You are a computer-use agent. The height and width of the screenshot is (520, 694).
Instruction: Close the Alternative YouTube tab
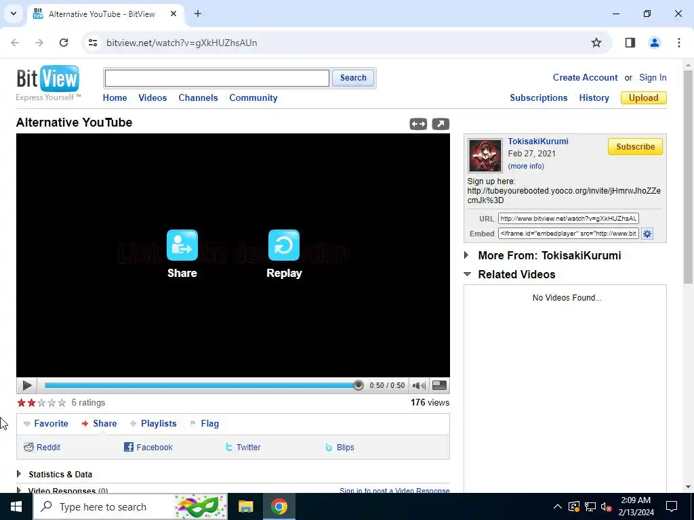click(173, 14)
